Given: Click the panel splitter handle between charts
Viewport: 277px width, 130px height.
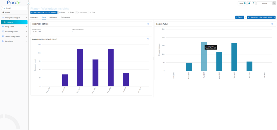Looking at the screenshot, I should [x=153, y=59].
